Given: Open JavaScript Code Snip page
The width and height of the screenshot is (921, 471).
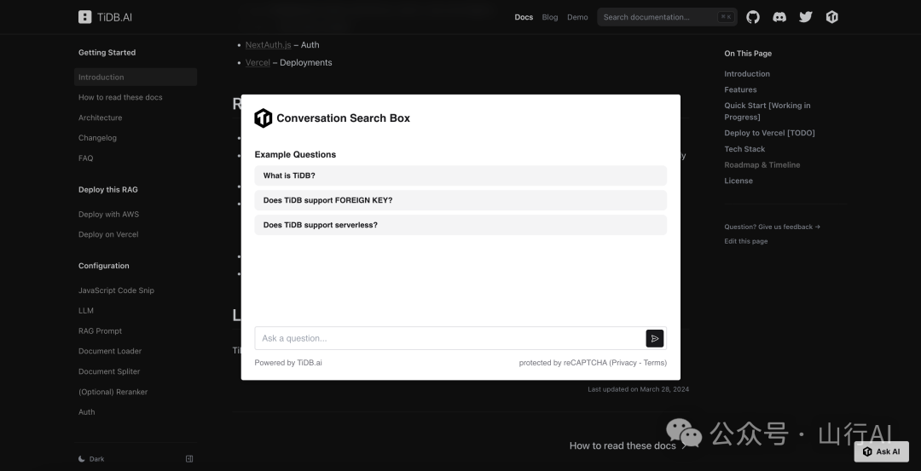Looking at the screenshot, I should coord(116,290).
